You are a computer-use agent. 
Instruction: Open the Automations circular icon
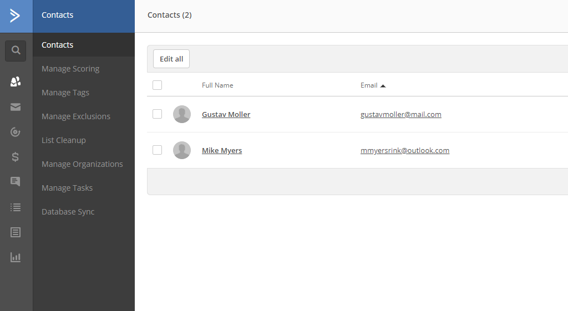(16, 132)
